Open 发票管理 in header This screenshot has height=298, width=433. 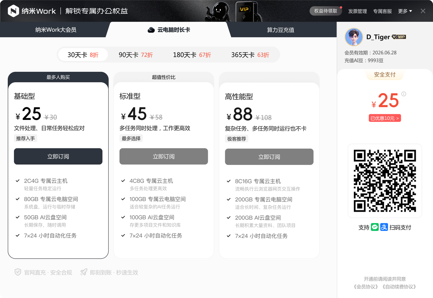358,11
